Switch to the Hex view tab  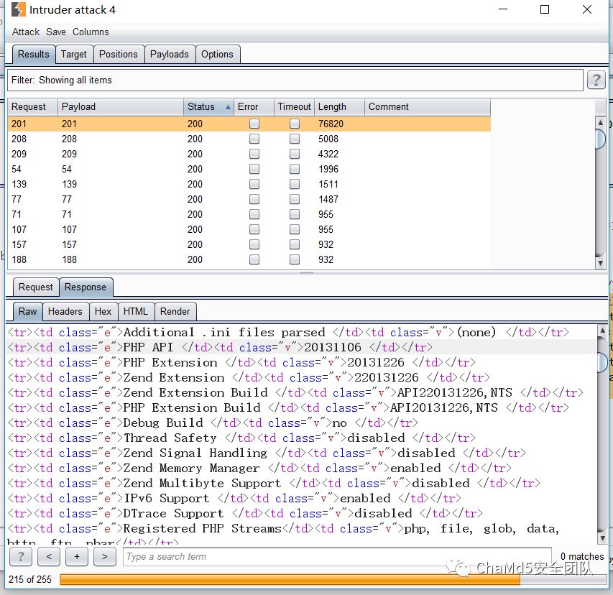tap(103, 312)
